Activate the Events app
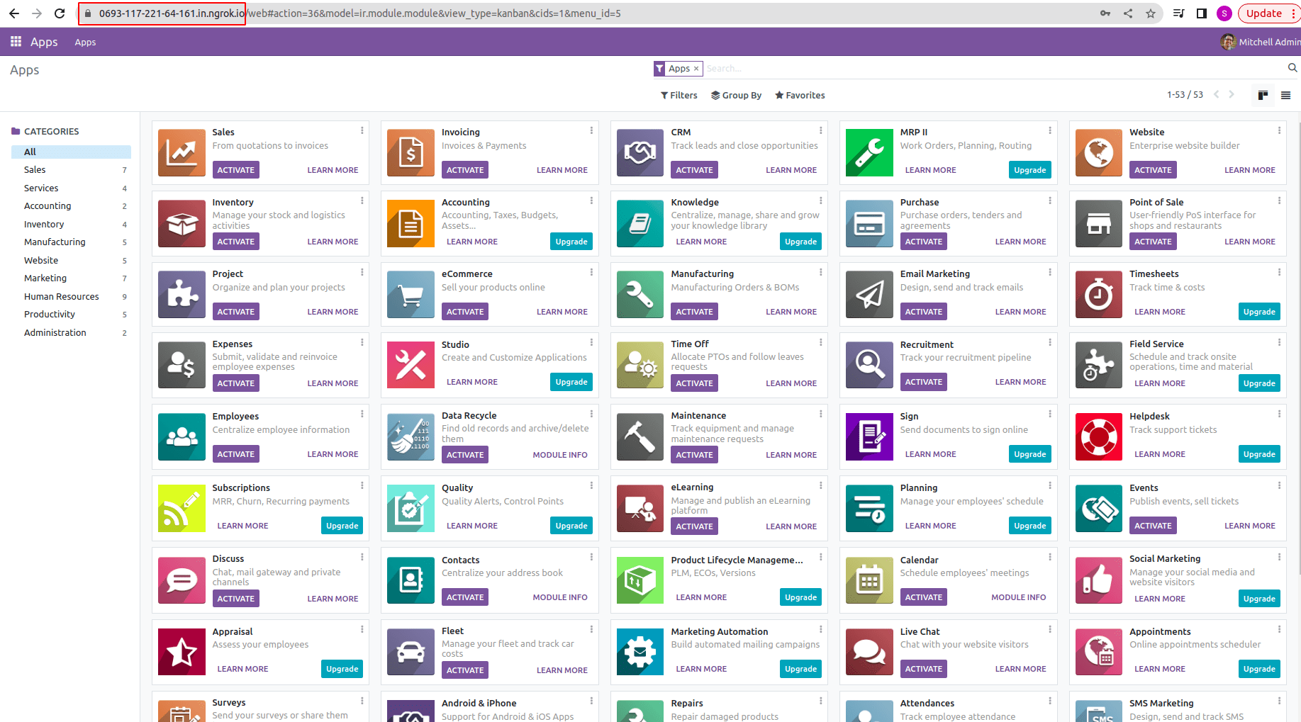Viewport: 1301px width, 722px height. coord(1153,526)
